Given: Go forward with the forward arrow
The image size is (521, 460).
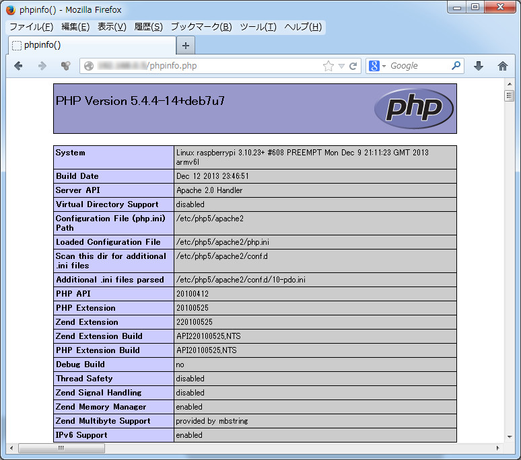Looking at the screenshot, I should pyautogui.click(x=42, y=66).
